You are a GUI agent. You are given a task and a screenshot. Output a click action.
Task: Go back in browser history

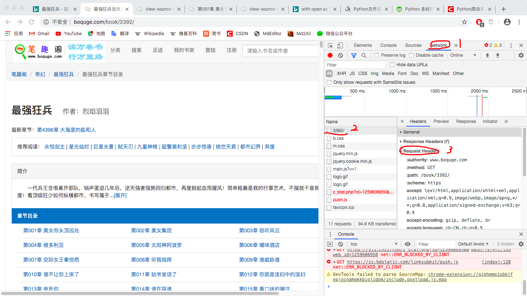[8, 22]
